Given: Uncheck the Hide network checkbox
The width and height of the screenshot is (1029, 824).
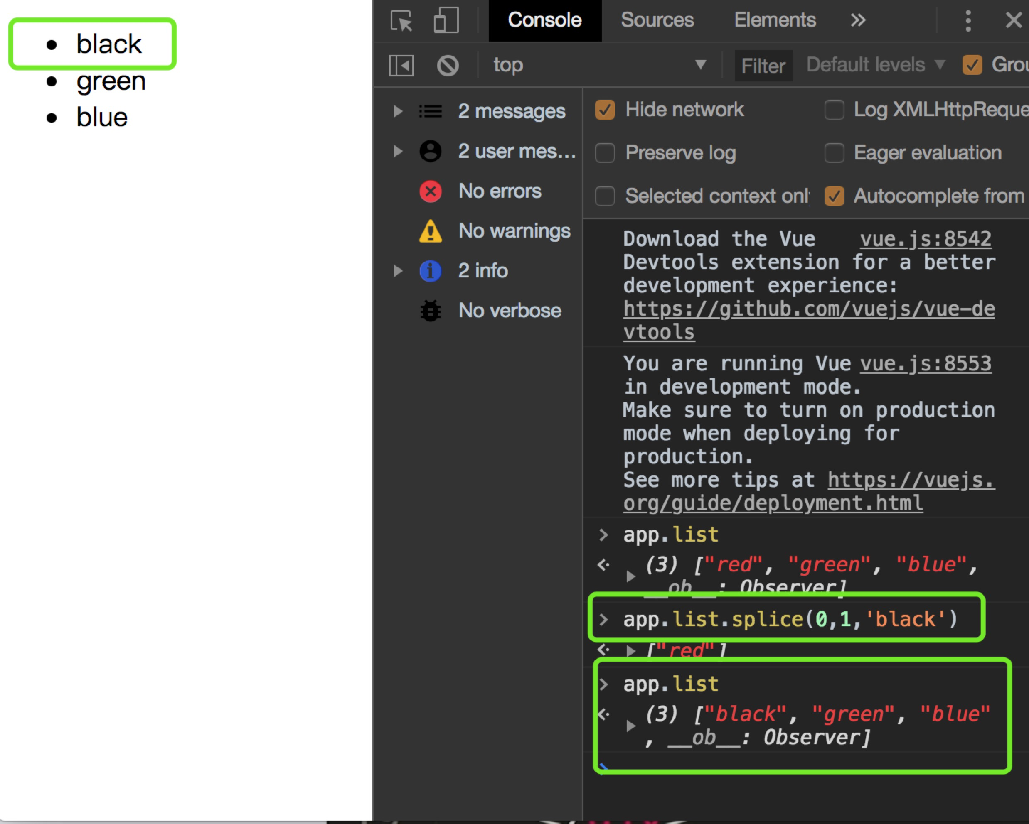Looking at the screenshot, I should point(605,110).
